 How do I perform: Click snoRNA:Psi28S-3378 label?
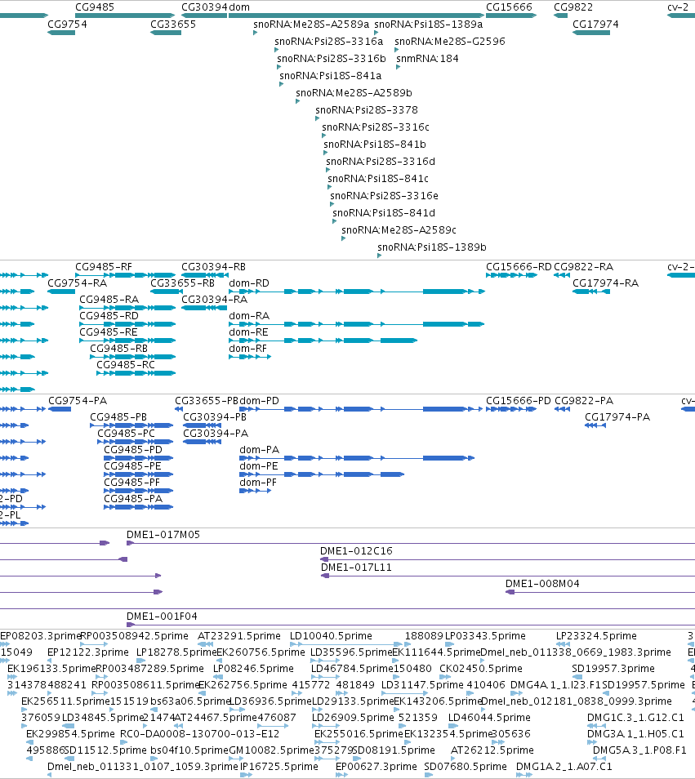pos(367,109)
